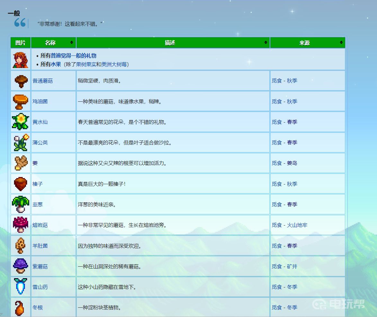
Task: Open 觅食 link in 普通蘑菇 row
Action: pyautogui.click(x=277, y=81)
